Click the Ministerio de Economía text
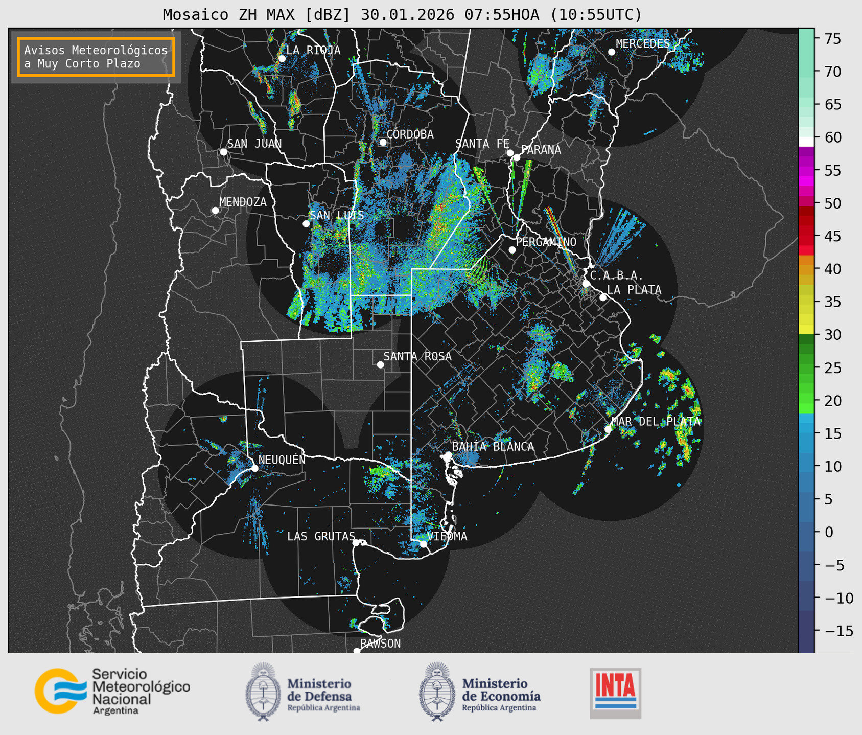Screen dimensions: 862x735 click(x=501, y=695)
